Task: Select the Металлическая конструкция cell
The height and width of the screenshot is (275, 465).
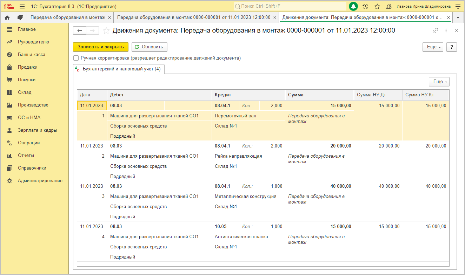Action: 248,196
